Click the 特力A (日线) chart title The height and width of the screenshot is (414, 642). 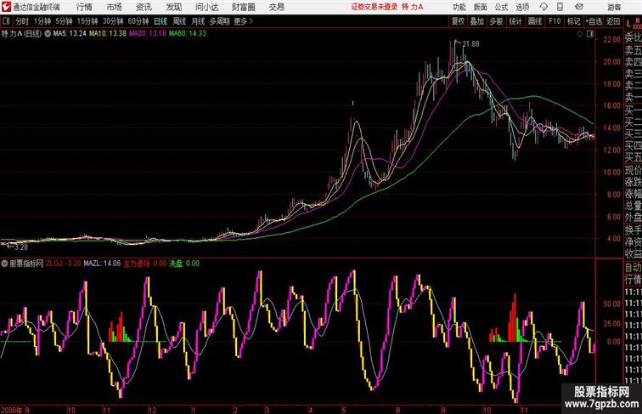(x=22, y=34)
